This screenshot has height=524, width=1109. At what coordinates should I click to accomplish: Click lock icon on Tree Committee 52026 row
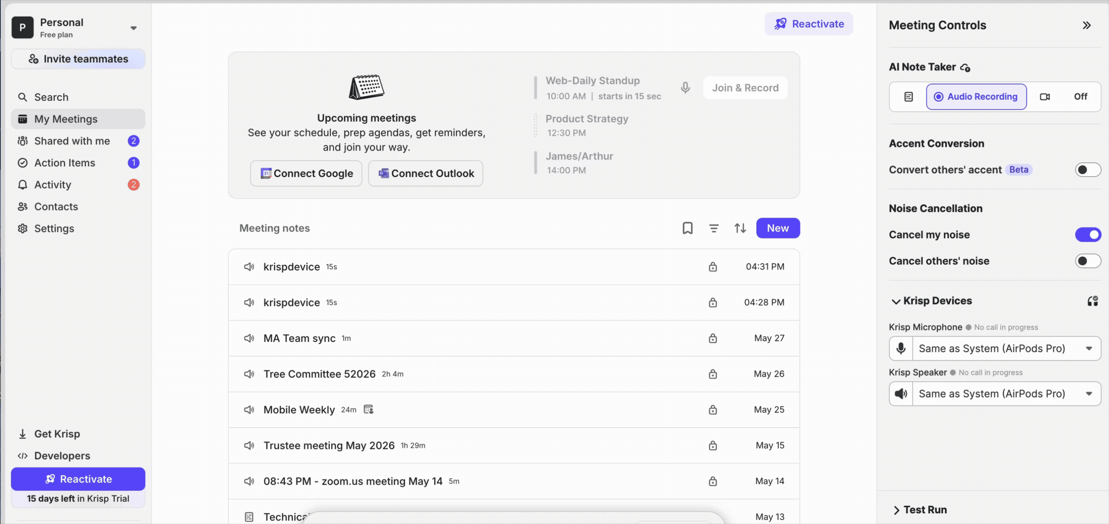[713, 374]
